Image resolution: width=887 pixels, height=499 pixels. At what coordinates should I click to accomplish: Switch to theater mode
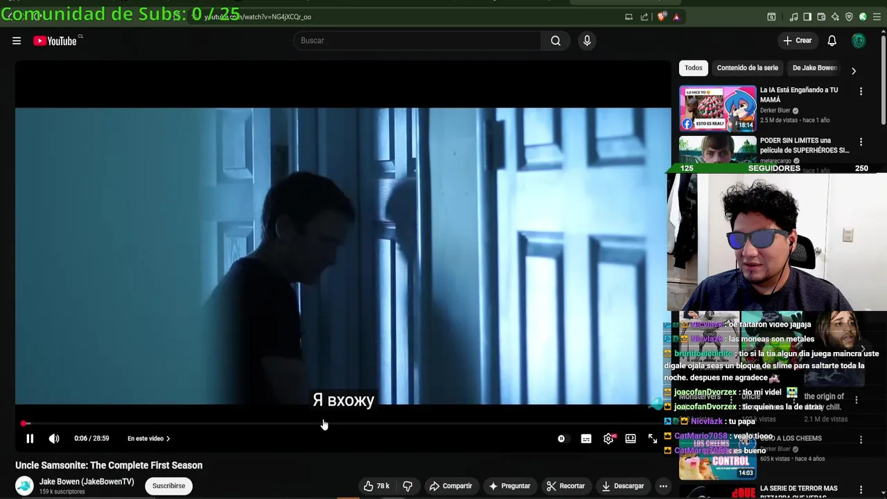631,439
